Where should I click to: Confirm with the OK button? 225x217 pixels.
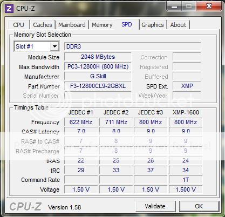coord(199,206)
